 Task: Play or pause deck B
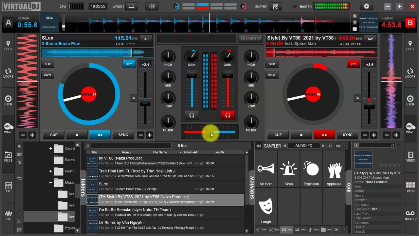pyautogui.click(x=324, y=135)
